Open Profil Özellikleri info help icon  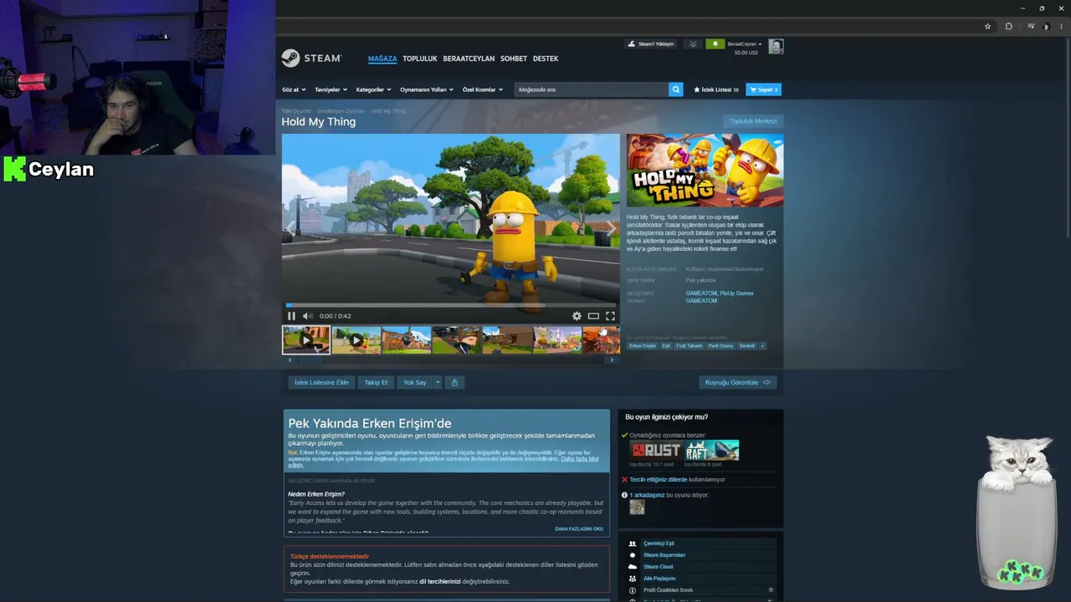(771, 590)
